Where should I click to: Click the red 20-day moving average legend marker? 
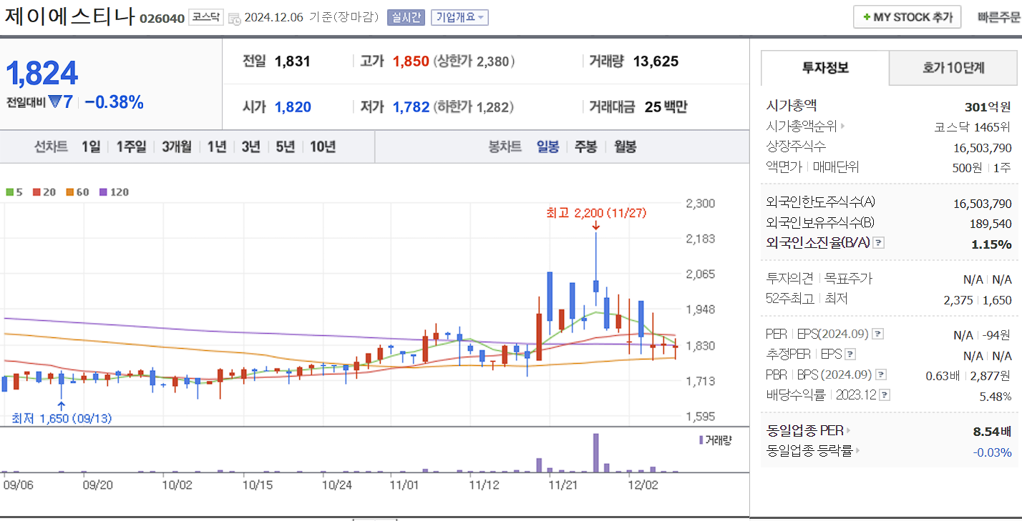pos(36,192)
